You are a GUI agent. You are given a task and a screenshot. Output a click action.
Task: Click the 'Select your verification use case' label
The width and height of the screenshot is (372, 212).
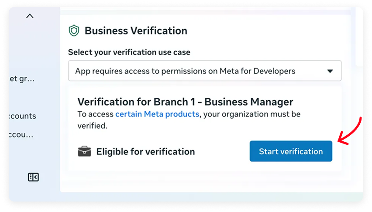click(129, 52)
